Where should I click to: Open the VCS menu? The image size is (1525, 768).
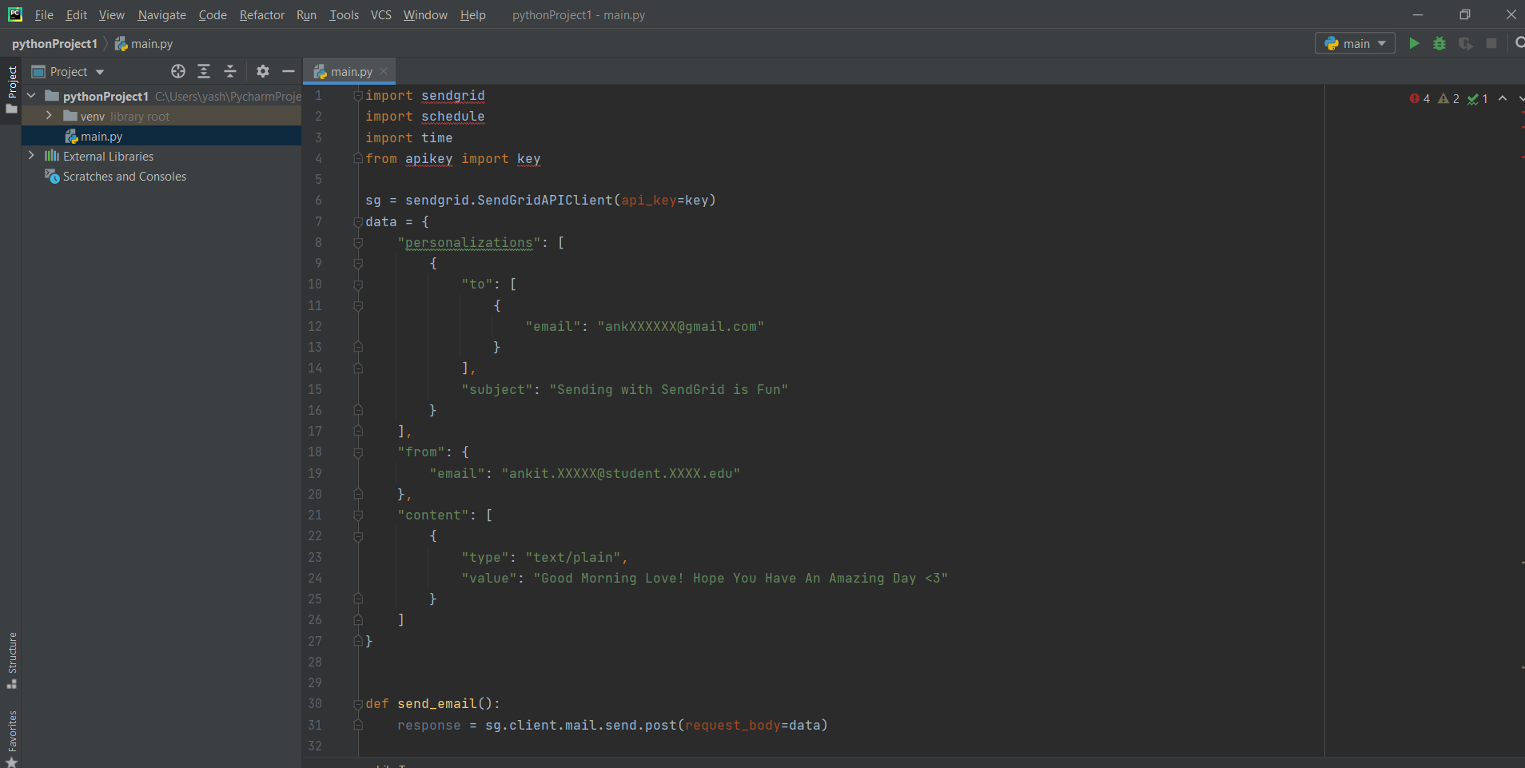coord(381,15)
